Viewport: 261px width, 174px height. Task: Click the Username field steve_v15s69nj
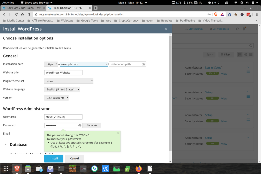pyautogui.click(x=63, y=117)
